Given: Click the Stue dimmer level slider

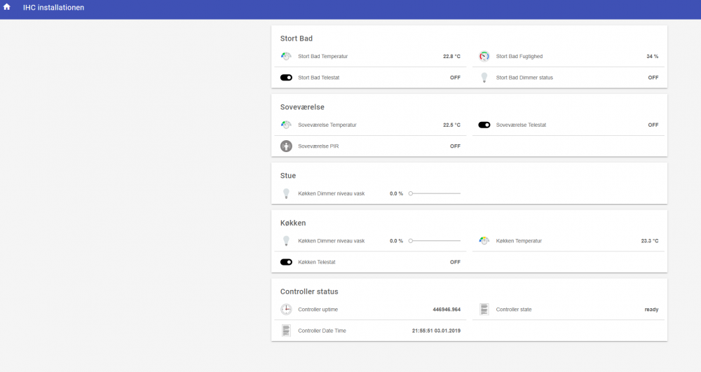Looking at the screenshot, I should [x=435, y=193].
